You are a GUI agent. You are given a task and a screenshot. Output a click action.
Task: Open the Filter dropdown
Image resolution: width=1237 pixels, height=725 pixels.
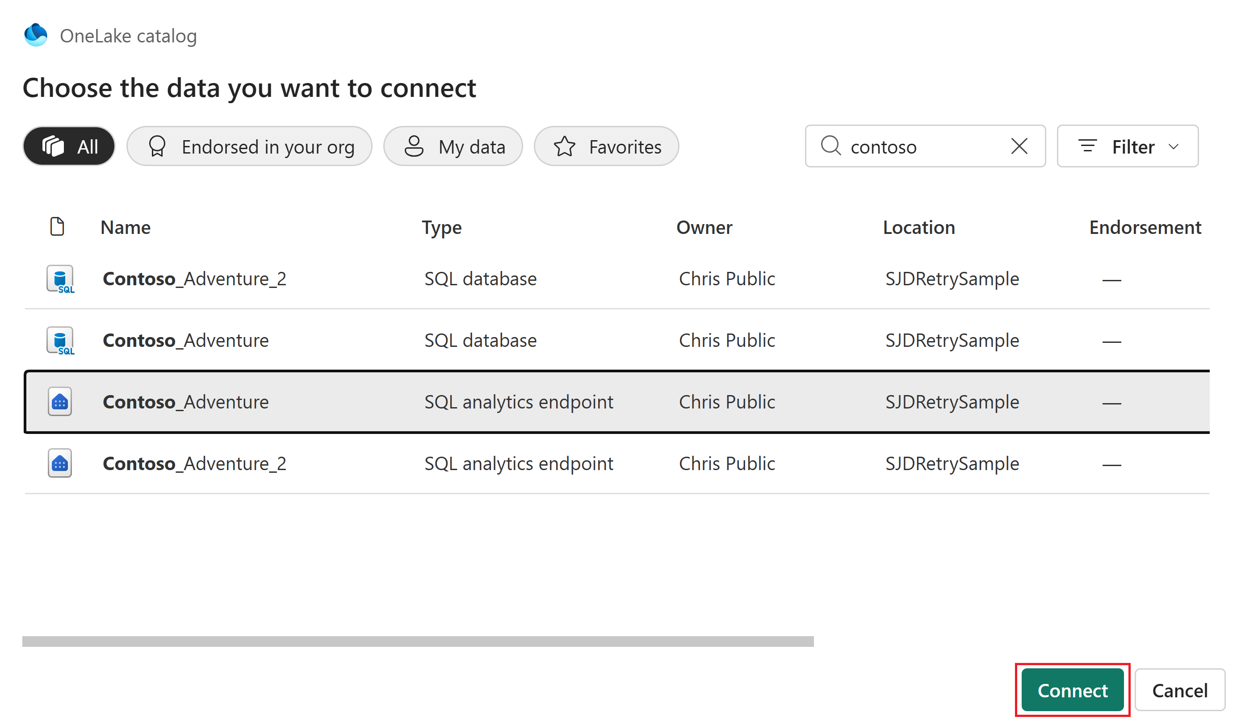[x=1127, y=147]
